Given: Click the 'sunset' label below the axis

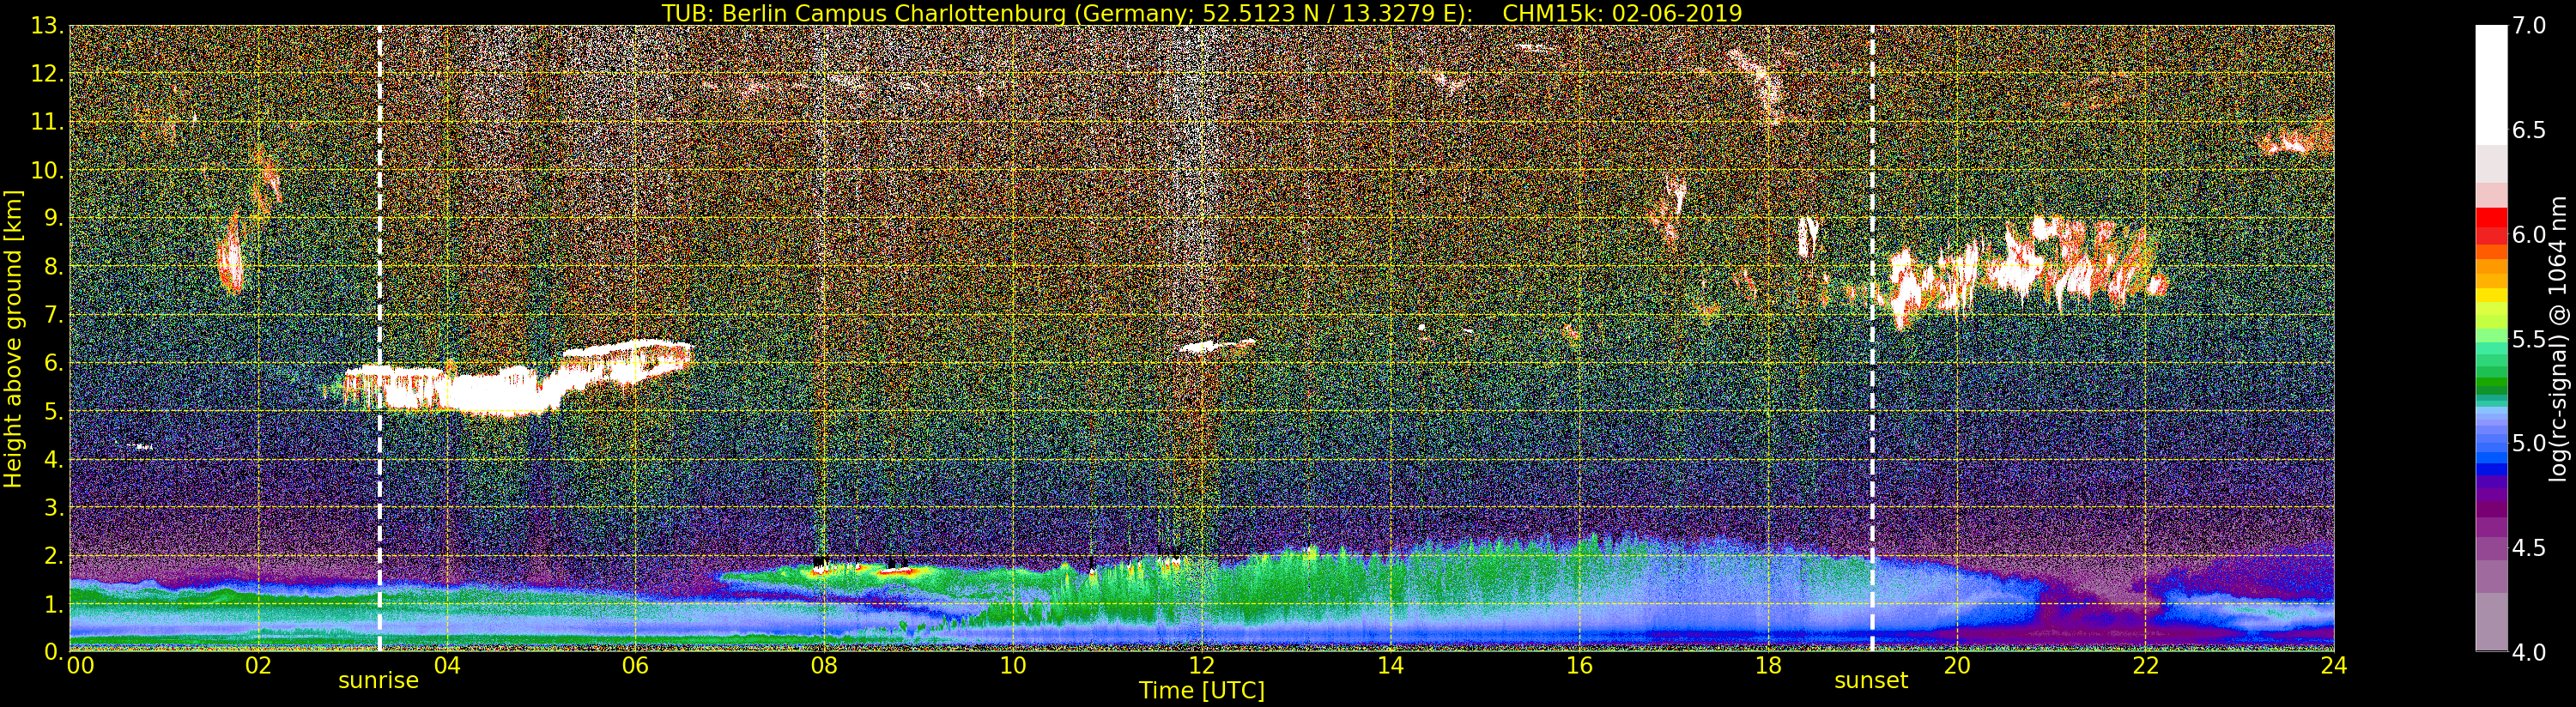Looking at the screenshot, I should (1871, 681).
